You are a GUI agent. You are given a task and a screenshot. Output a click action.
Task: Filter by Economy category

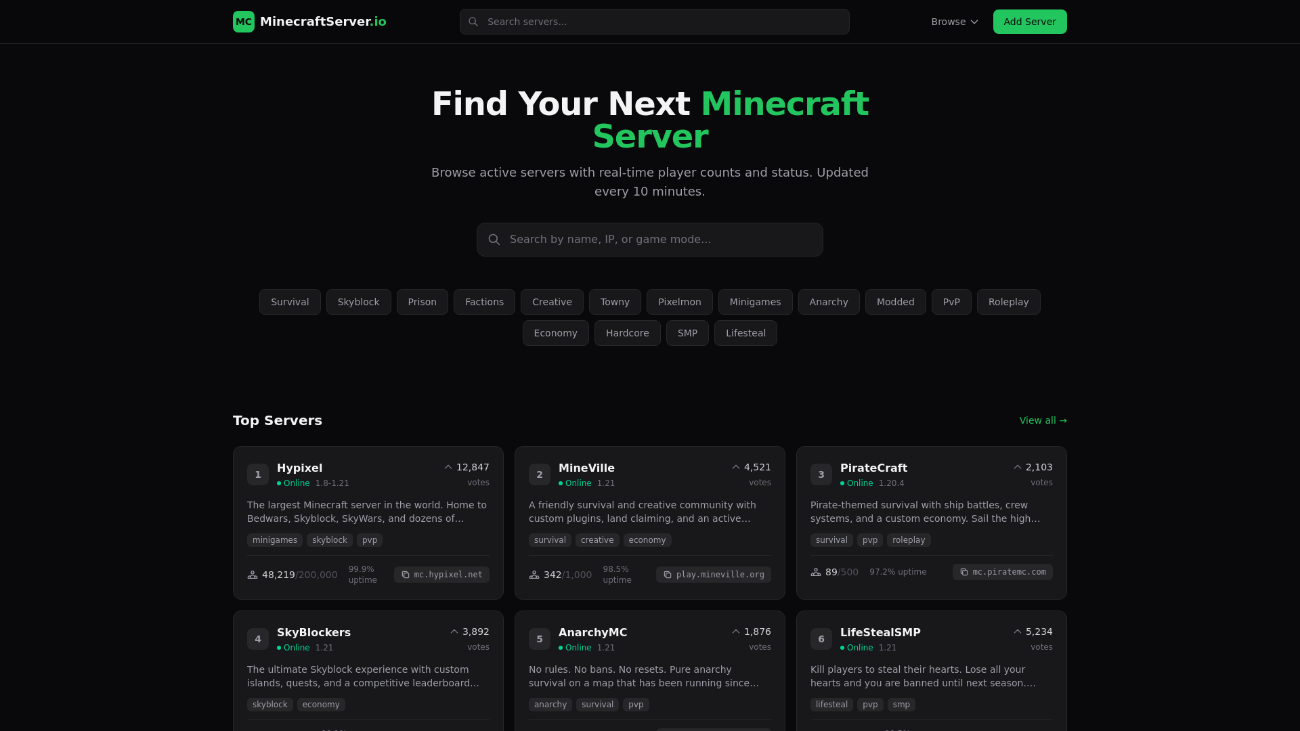556,333
